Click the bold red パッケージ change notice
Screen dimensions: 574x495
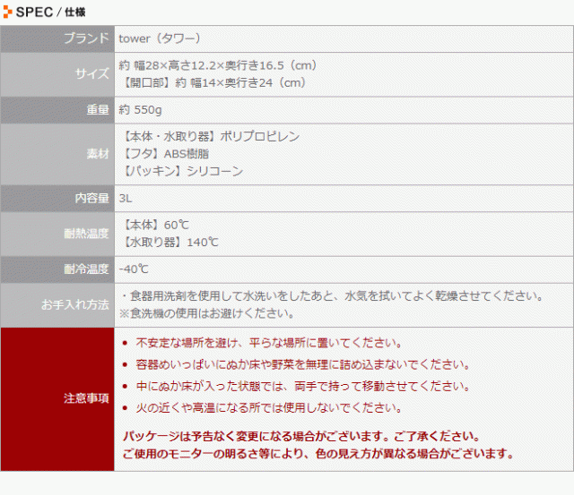[x=300, y=437]
